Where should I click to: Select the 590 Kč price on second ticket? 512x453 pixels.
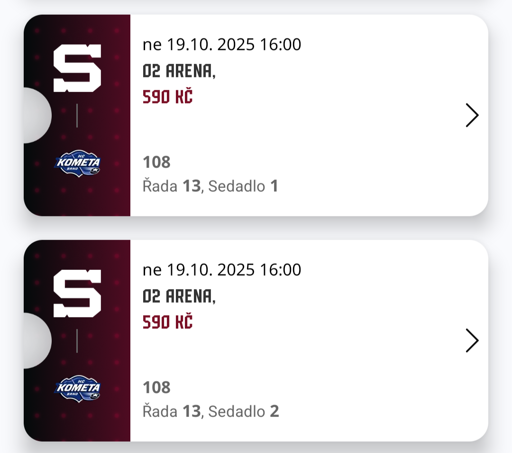pos(167,322)
